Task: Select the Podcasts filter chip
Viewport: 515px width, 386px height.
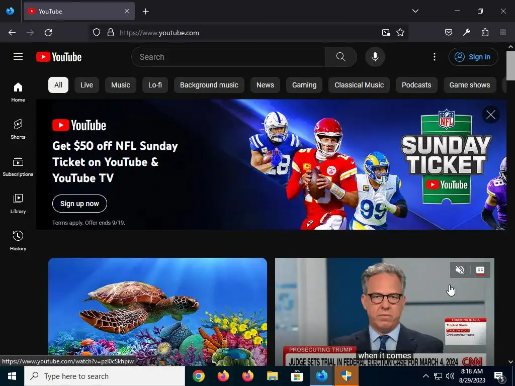Action: click(416, 85)
